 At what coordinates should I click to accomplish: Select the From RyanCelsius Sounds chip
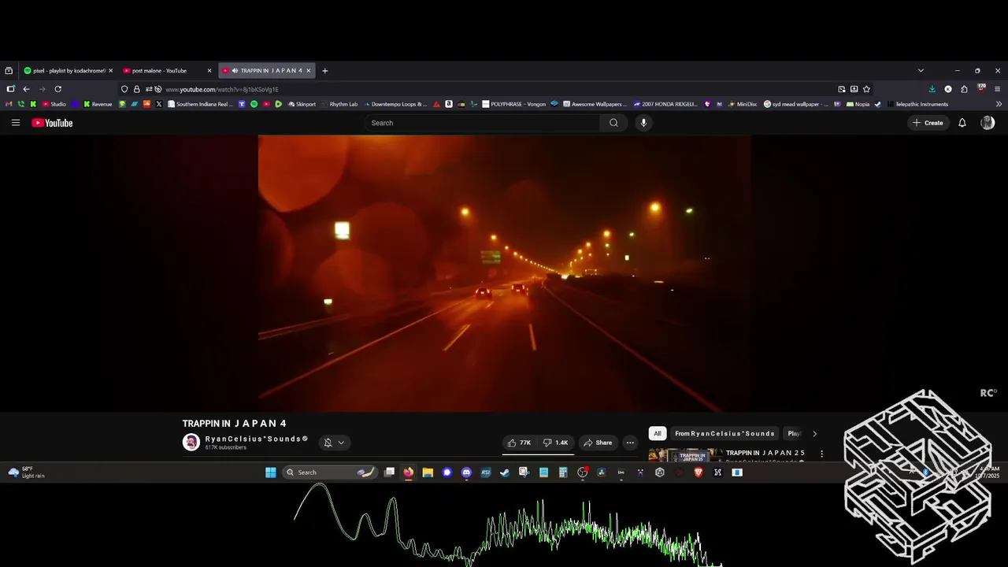pos(724,434)
